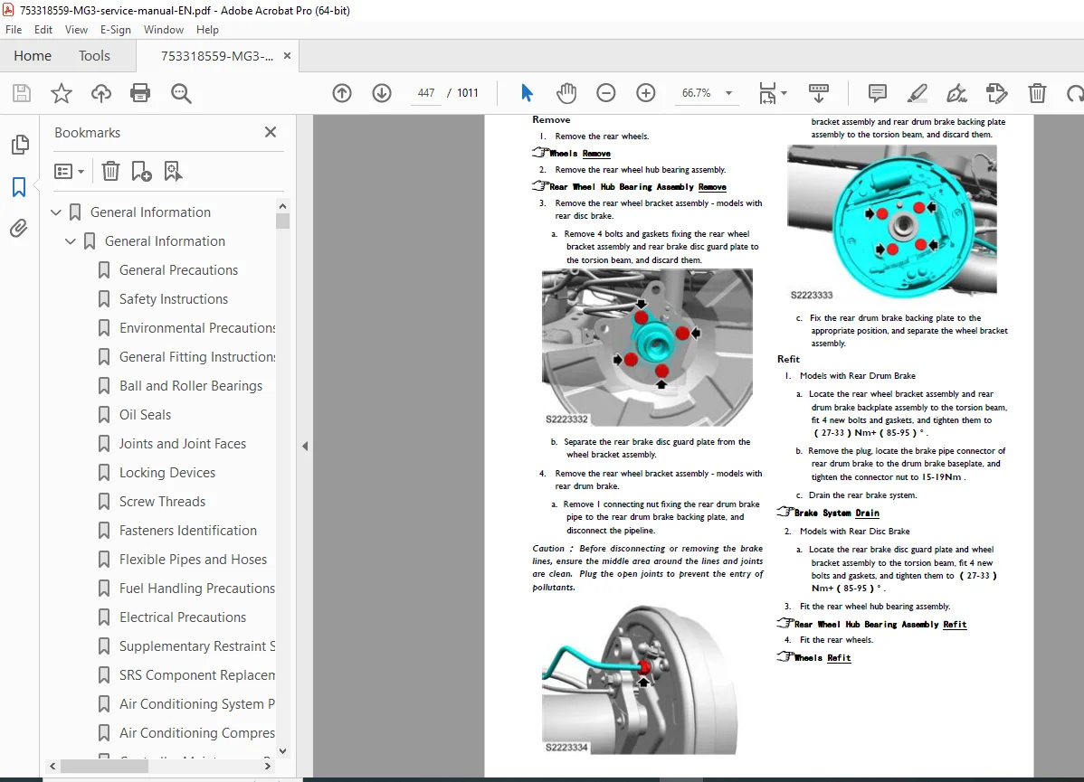
Task: Open the File menu
Action: pyautogui.click(x=14, y=30)
